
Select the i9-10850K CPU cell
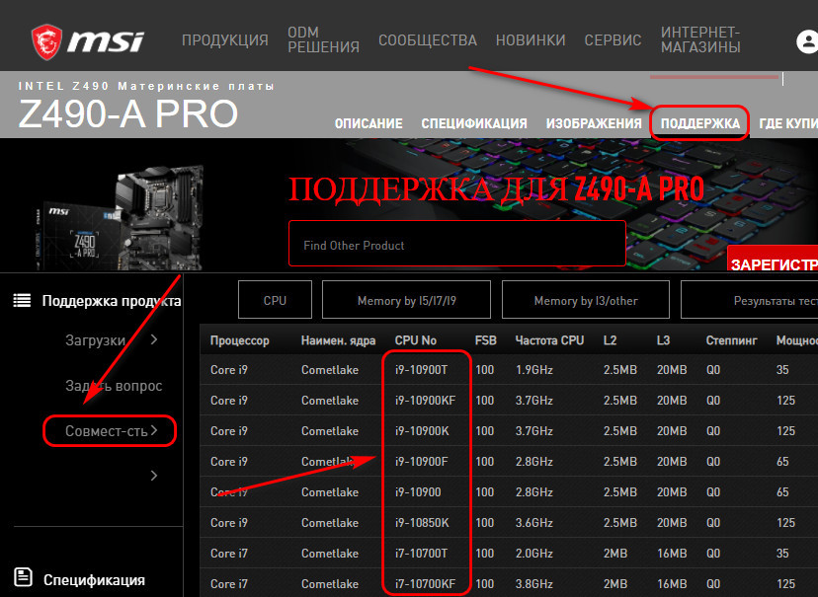pos(422,523)
